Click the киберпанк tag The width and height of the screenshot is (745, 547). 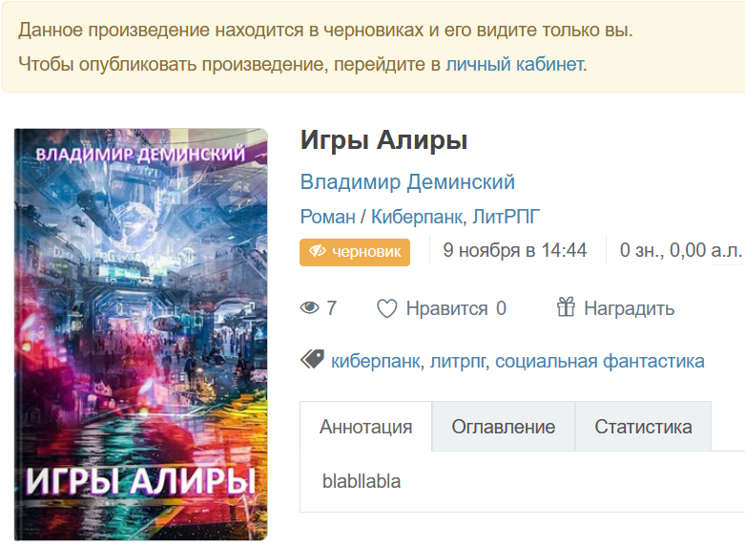(x=375, y=362)
